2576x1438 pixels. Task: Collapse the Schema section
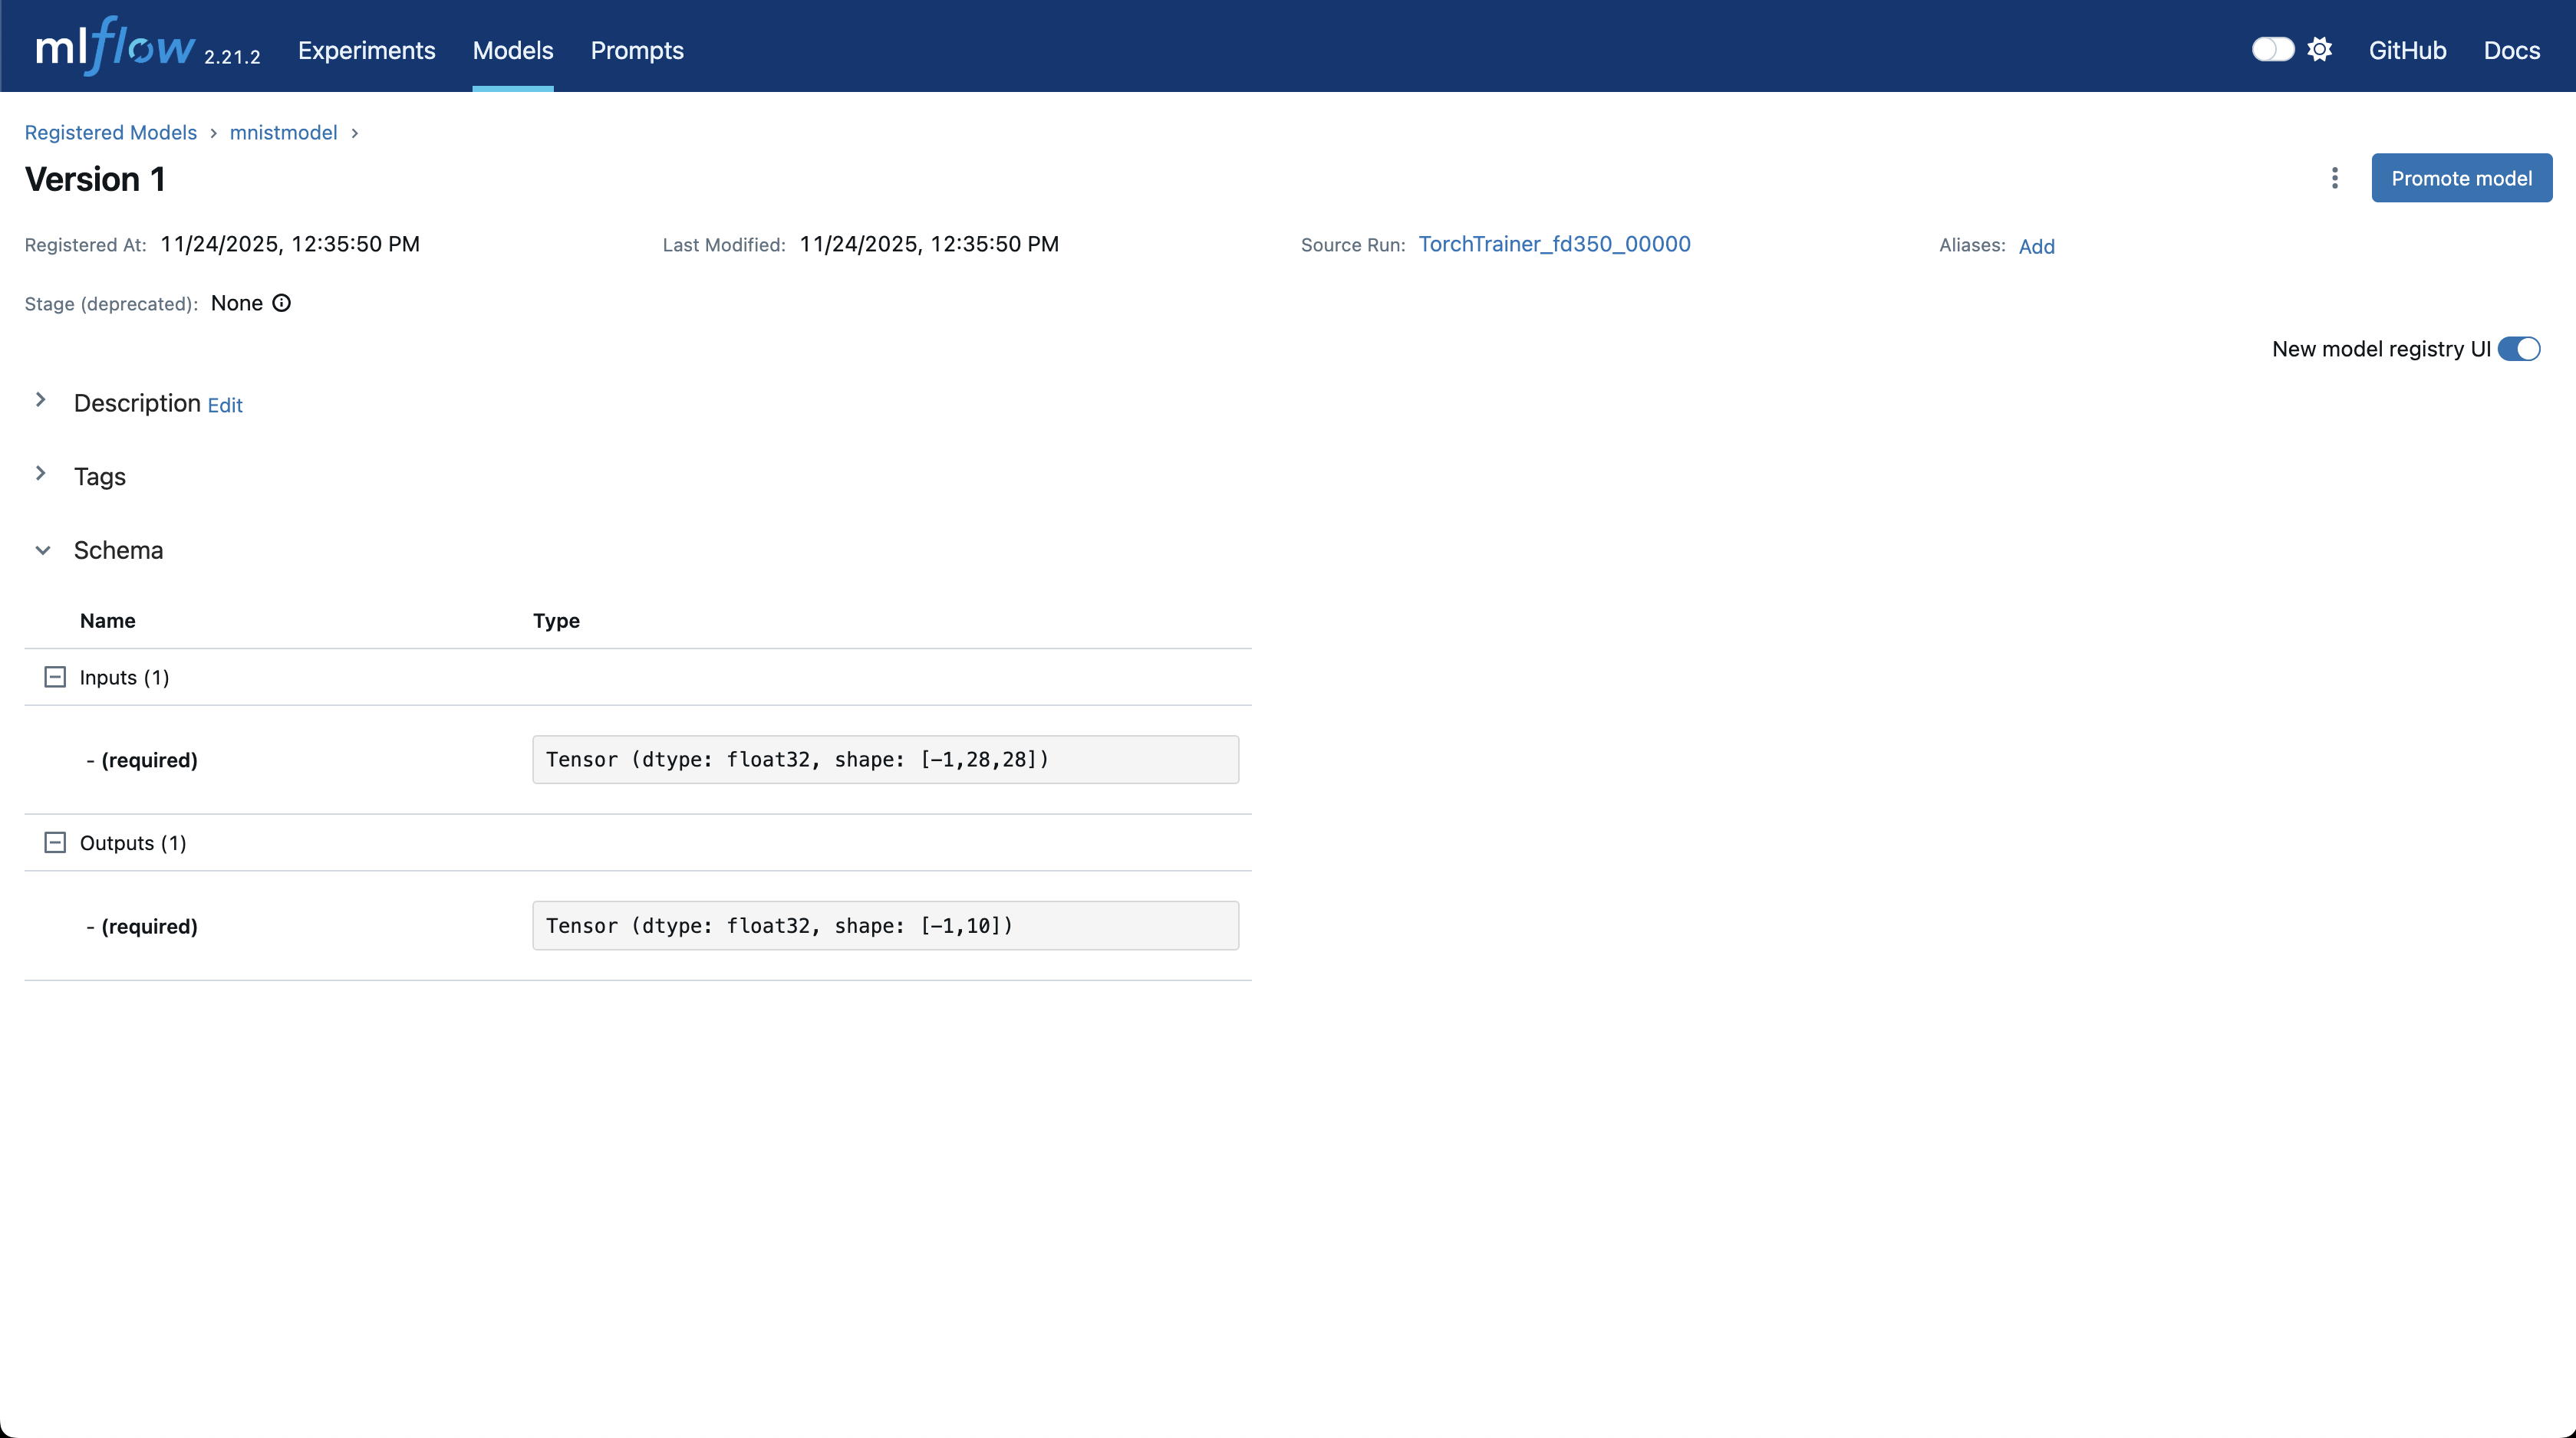[x=42, y=550]
